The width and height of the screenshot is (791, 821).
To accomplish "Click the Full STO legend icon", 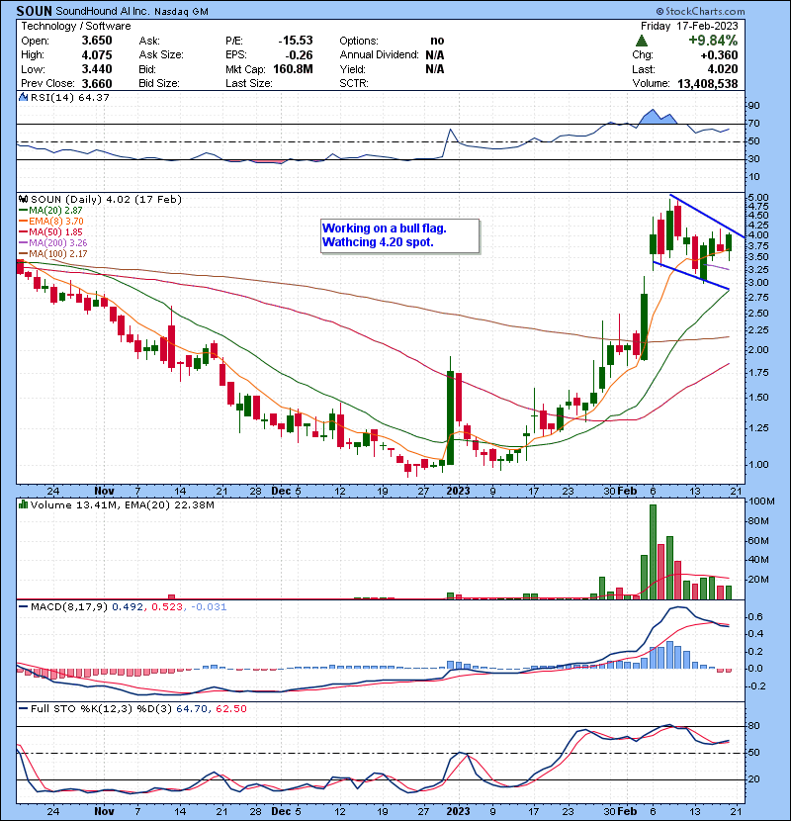I will click(x=23, y=707).
